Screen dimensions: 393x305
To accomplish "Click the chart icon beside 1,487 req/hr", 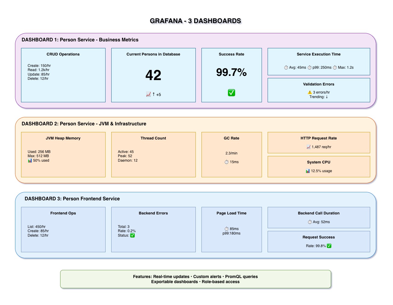I will click(308, 147).
